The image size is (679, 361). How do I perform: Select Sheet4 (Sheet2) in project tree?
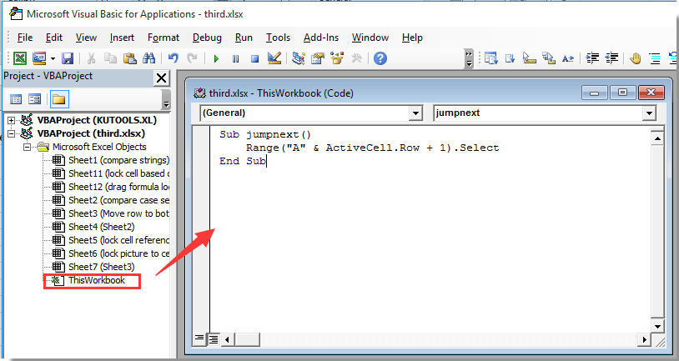tap(101, 227)
